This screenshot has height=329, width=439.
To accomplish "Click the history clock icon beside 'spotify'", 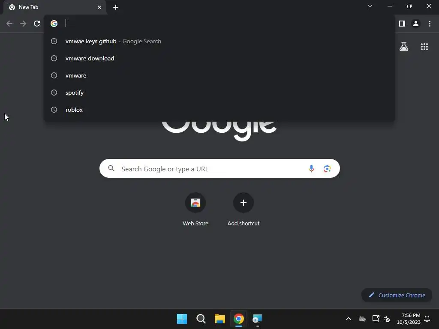I will (x=54, y=93).
